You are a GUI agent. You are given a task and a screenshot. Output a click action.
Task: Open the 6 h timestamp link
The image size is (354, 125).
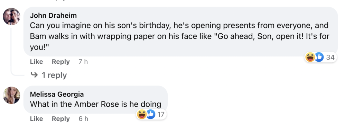pyautogui.click(x=83, y=119)
